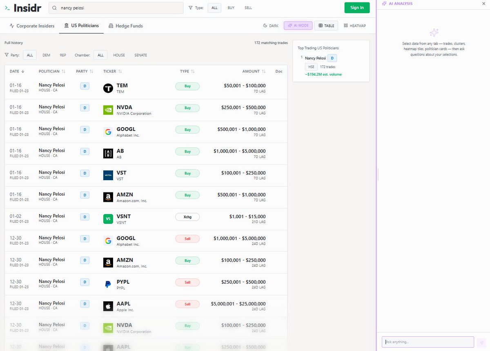Switch to TABLE view
Screen dimensions: 490x351
[x=326, y=26]
